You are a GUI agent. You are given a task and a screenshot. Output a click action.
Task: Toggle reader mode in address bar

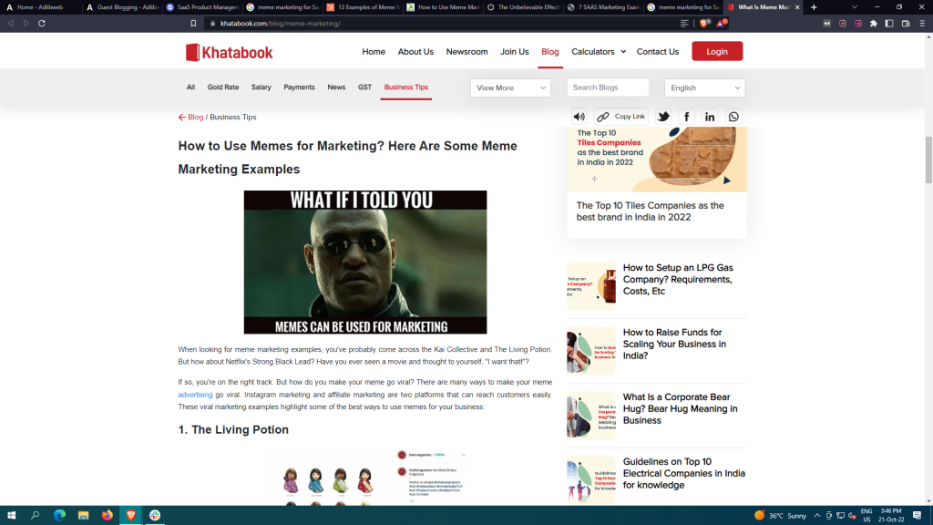click(x=684, y=23)
